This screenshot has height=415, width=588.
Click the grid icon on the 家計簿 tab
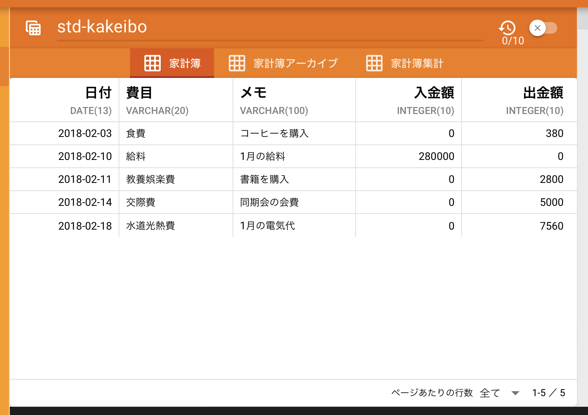tap(152, 63)
